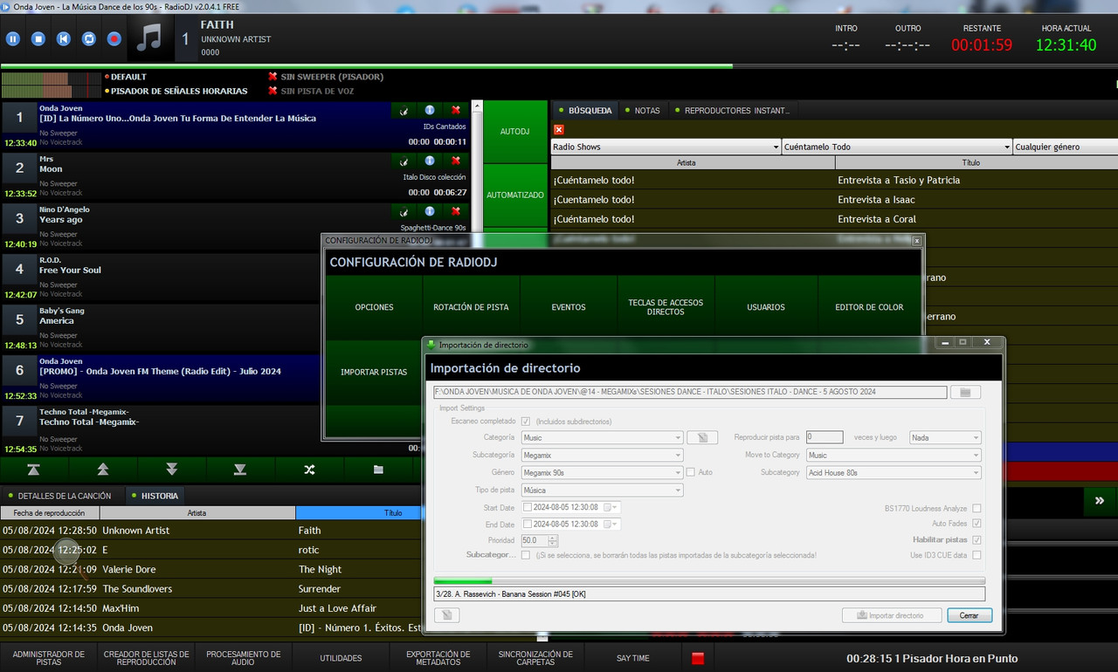Shuffle the playlist
This screenshot has height=672, width=1118.
click(309, 470)
